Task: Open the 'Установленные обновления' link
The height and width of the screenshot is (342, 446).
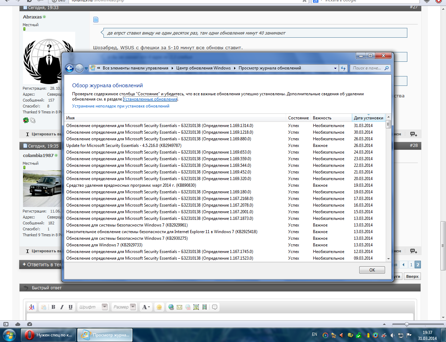Action: [150, 99]
